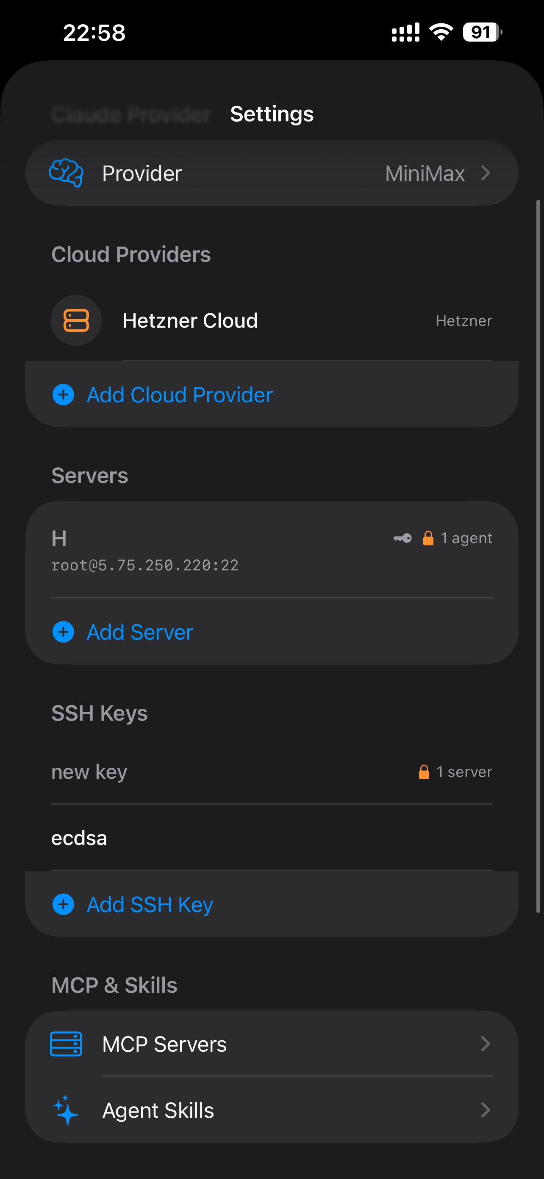Image resolution: width=544 pixels, height=1179 pixels.
Task: Tap the orange Hetzner Cloud server icon
Action: (x=76, y=320)
